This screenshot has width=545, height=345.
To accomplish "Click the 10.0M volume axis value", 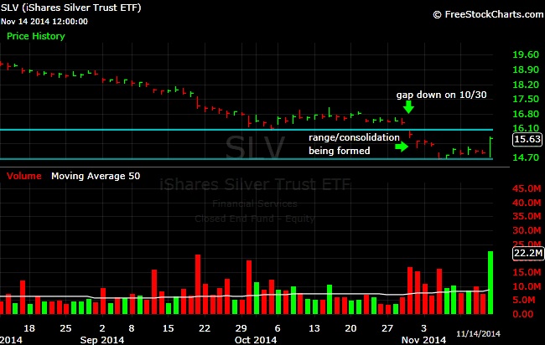I will point(527,286).
